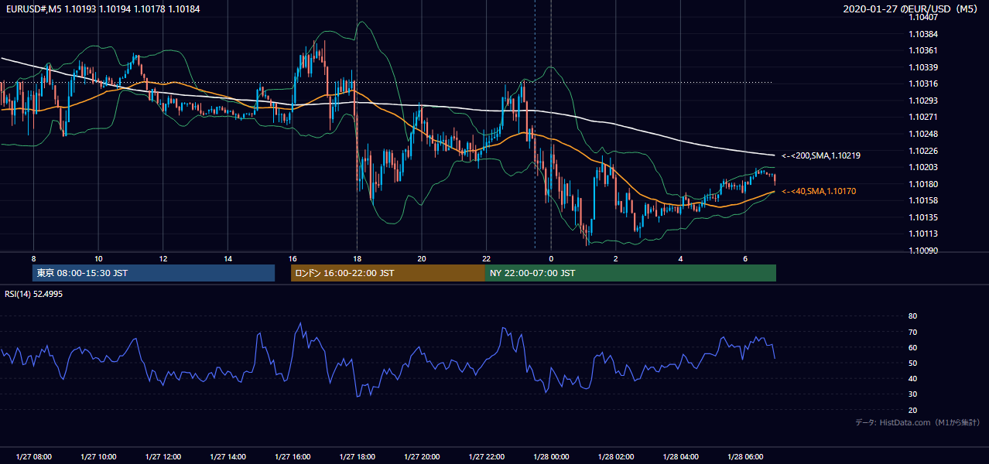Click the 1/27 20:00 bottom time label
Screen dimensions: 989x464
tap(421, 457)
